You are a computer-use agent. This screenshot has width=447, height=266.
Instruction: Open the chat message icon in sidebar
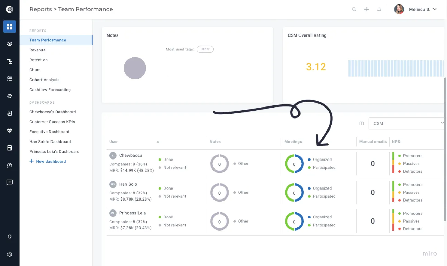click(x=10, y=183)
